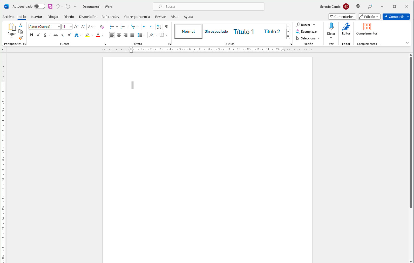Click the vertical scrollbar thumb

[411, 132]
